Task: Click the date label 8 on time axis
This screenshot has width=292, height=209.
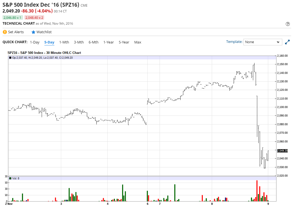Action: tap(212, 204)
